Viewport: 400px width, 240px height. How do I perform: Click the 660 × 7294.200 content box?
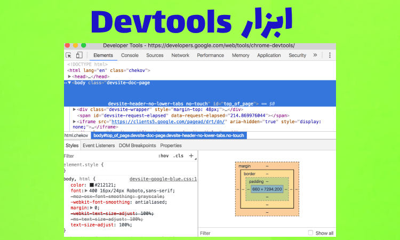(x=267, y=189)
